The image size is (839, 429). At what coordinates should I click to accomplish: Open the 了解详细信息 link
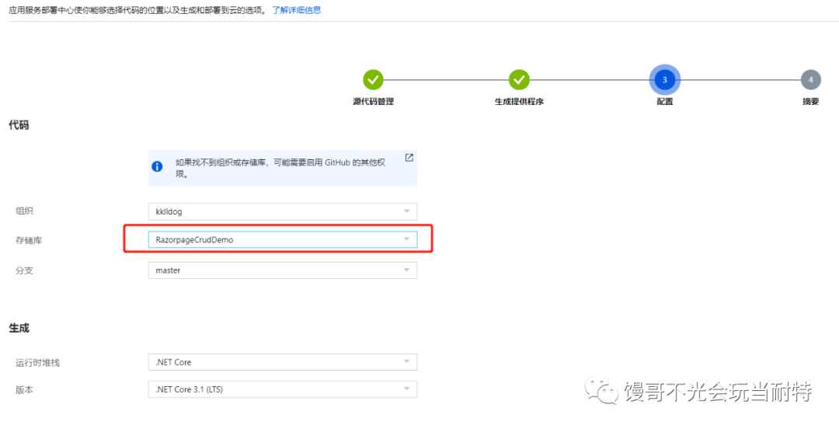click(x=297, y=10)
